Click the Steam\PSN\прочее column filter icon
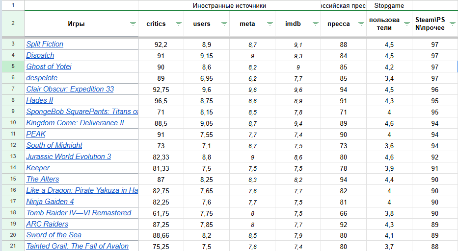This screenshot has height=251, width=458. pos(452,23)
